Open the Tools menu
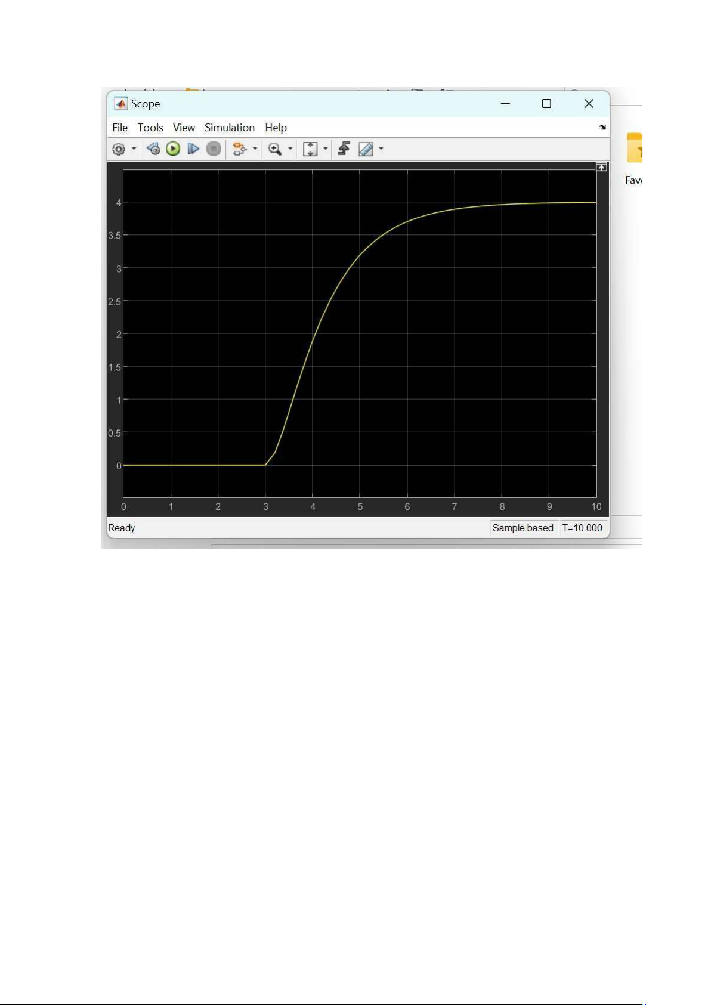Image resolution: width=711 pixels, height=1005 pixels. tap(150, 128)
